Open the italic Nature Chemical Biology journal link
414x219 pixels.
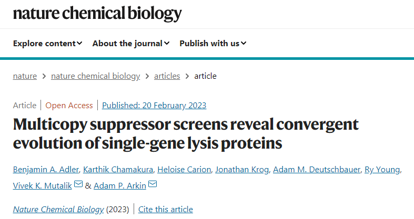tap(58, 210)
